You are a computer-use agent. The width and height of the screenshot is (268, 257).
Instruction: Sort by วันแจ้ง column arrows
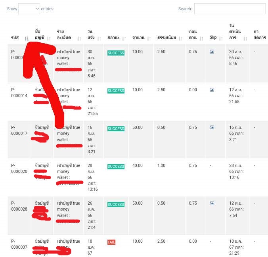coord(99,38)
